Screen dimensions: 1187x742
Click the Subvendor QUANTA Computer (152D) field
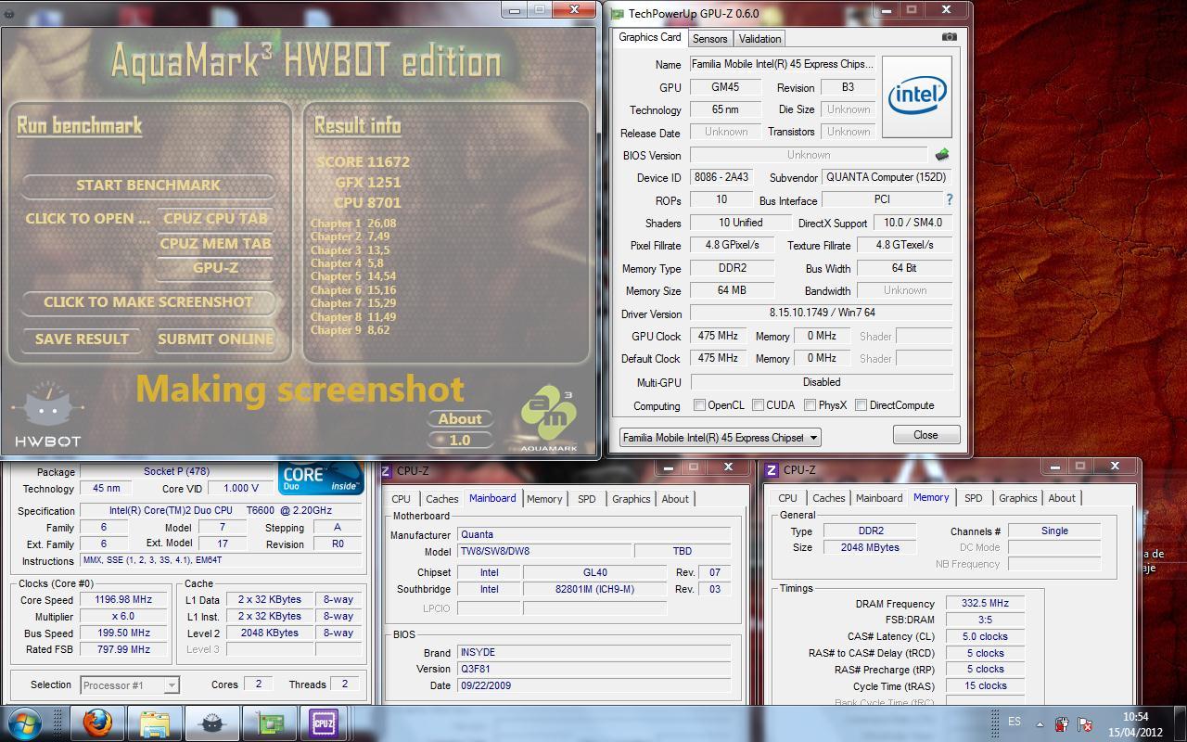[x=887, y=177]
